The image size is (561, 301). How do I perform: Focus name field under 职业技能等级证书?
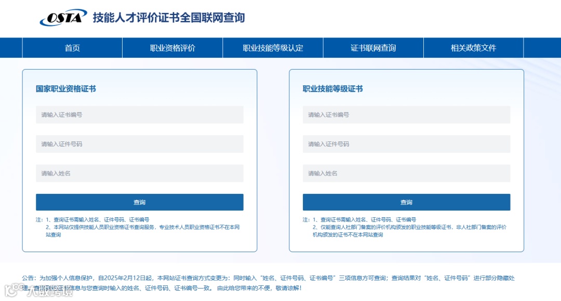(x=406, y=174)
